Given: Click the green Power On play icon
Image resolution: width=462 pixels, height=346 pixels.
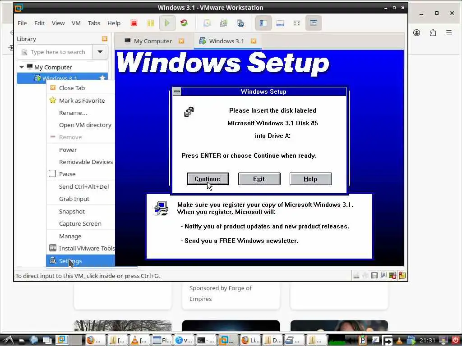Looking at the screenshot, I should tap(167, 23).
